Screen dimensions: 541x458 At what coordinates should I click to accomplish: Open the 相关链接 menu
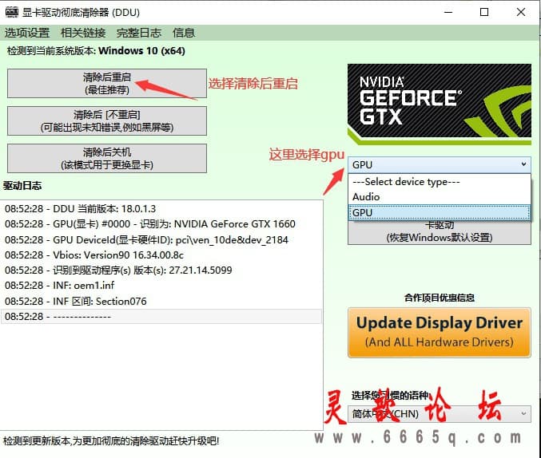pyautogui.click(x=83, y=33)
